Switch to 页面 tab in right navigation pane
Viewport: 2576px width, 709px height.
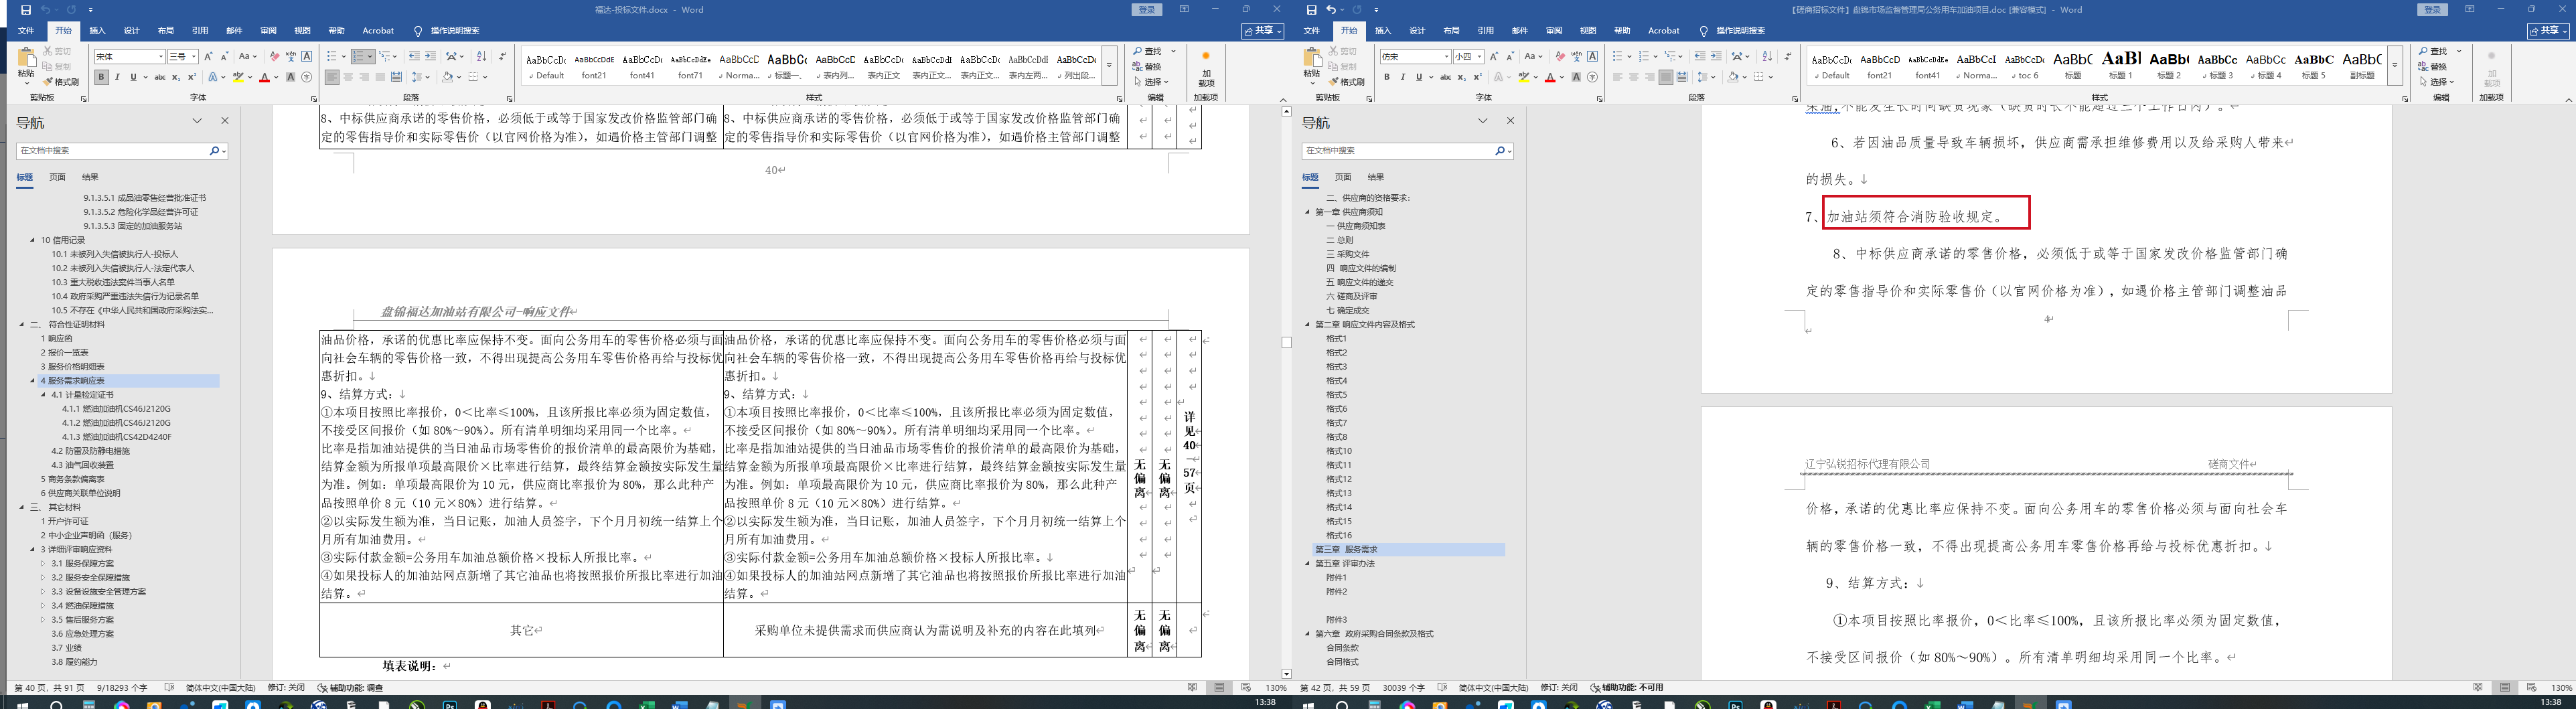click(x=1343, y=177)
